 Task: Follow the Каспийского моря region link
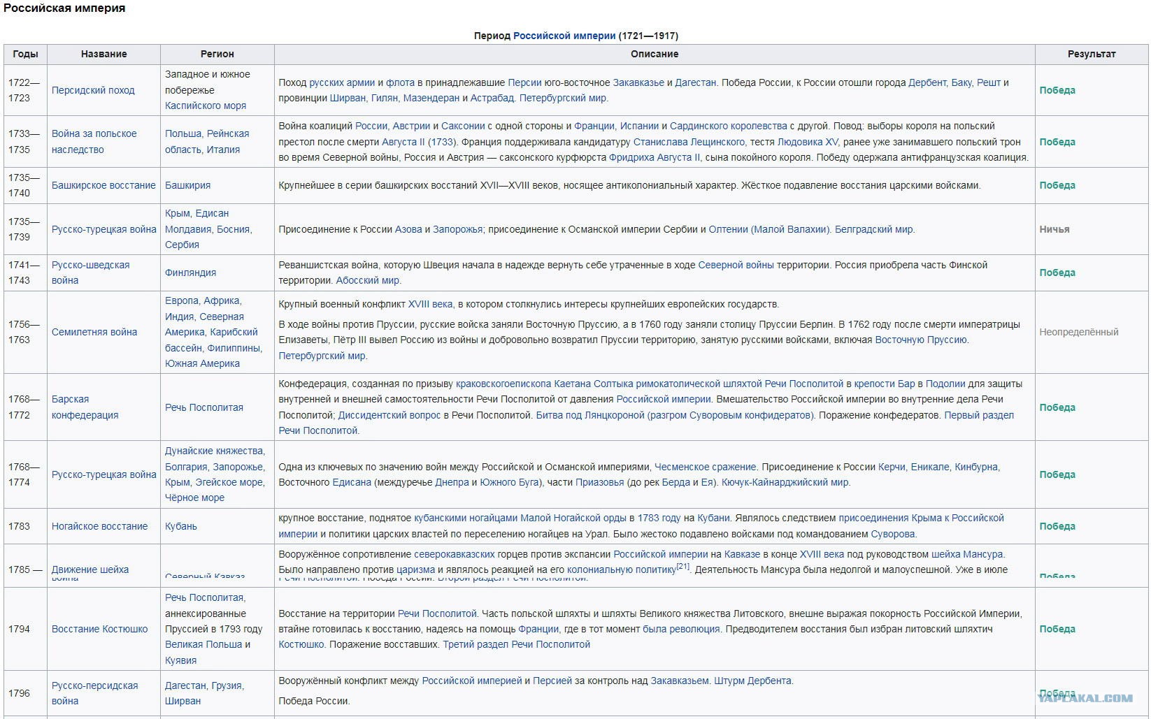click(x=206, y=106)
